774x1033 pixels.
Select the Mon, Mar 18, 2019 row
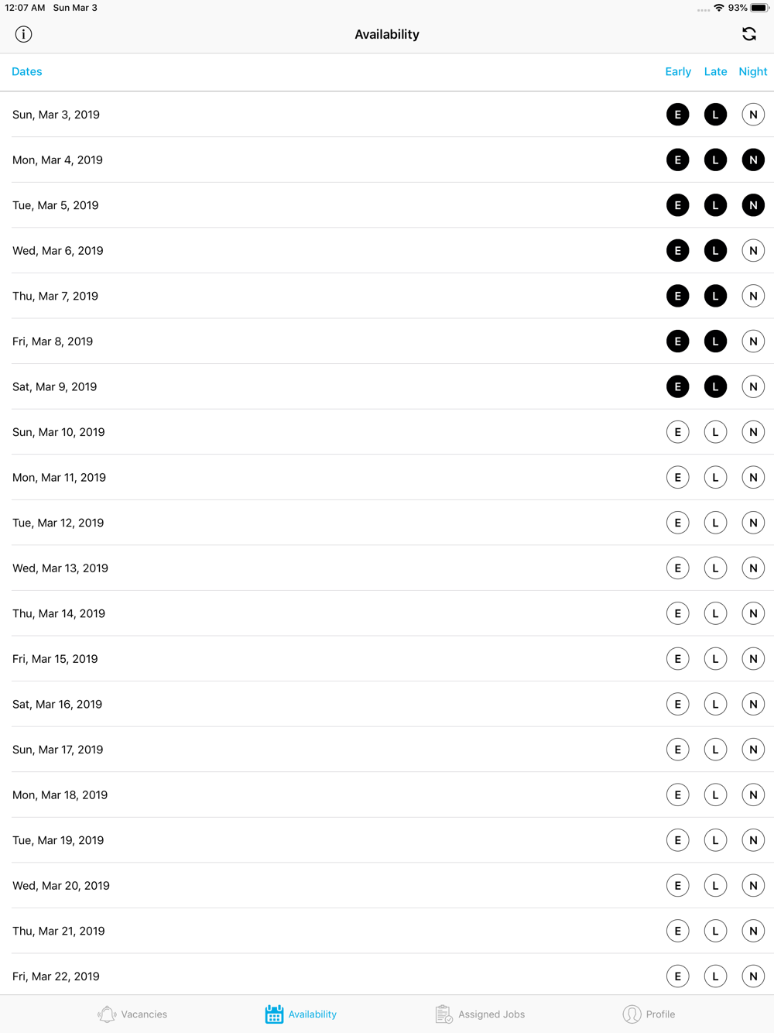tap(387, 795)
